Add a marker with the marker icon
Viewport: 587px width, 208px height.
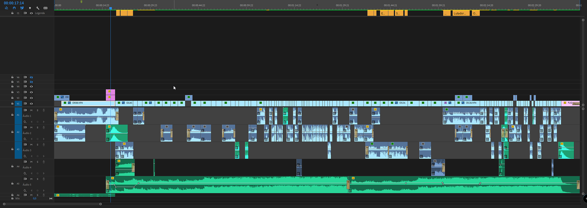(x=30, y=8)
